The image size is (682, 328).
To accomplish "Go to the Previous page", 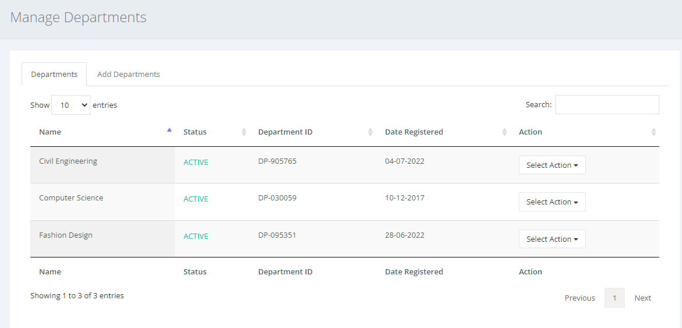I will tap(580, 298).
